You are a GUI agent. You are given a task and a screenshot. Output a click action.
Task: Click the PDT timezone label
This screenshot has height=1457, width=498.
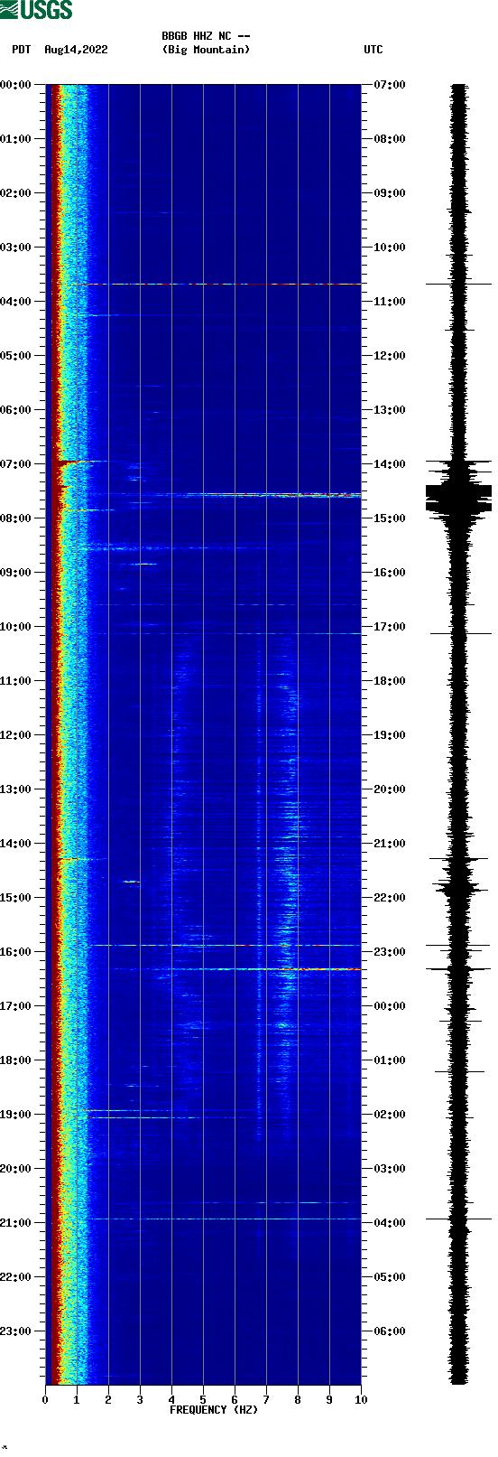pos(21,50)
